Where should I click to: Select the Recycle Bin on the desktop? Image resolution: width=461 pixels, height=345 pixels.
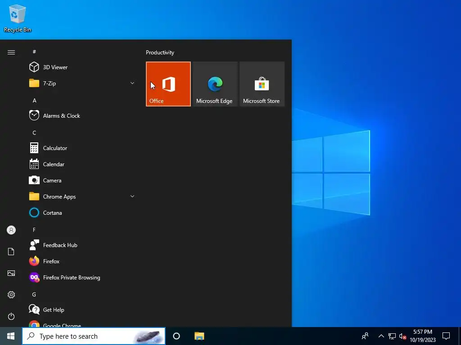click(x=18, y=18)
